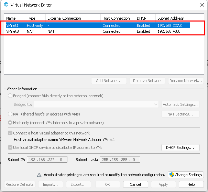Click the OK button
Image resolution: width=208 pixels, height=192 pixels.
tap(108, 184)
